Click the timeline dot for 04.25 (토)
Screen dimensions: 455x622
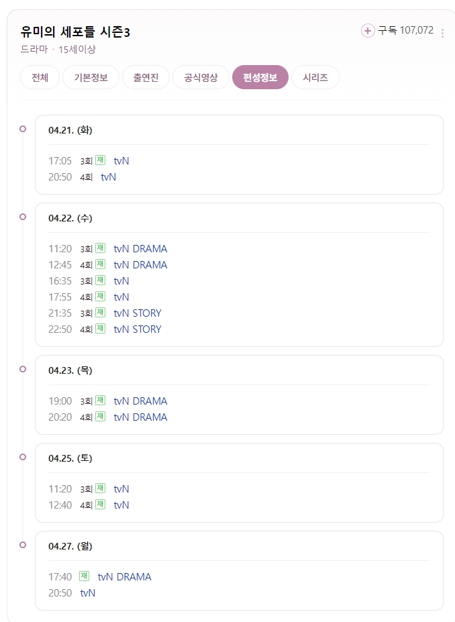[23, 457]
